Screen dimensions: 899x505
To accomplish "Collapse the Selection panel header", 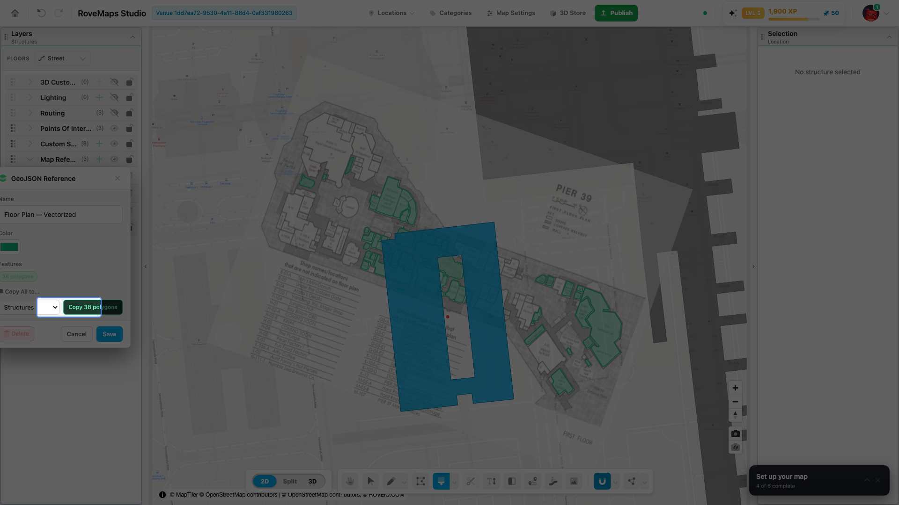I will [889, 37].
